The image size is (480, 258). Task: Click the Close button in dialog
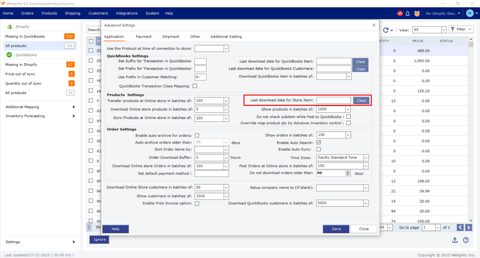[x=364, y=229]
